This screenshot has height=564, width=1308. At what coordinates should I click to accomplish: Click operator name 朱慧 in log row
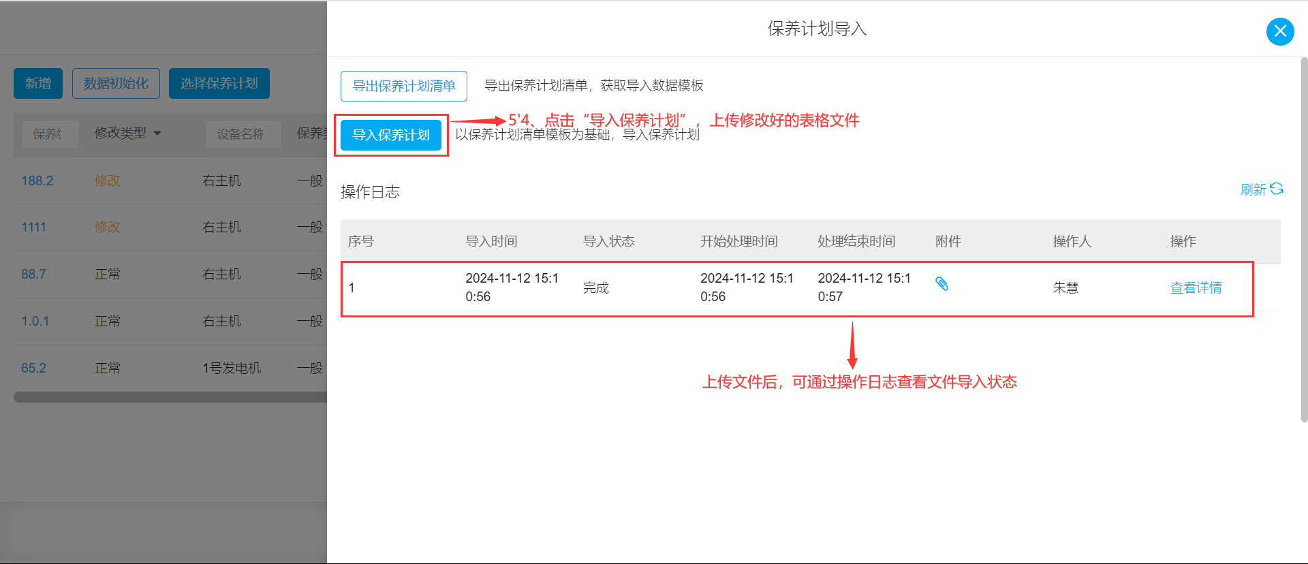click(1065, 287)
